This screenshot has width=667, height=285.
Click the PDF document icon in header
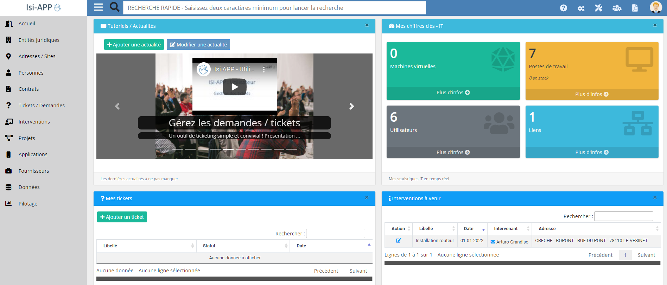point(635,8)
